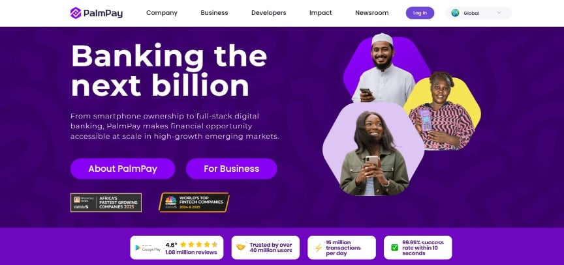564x265 pixels.
Task: Click the PalmPay logo icon
Action: click(76, 13)
